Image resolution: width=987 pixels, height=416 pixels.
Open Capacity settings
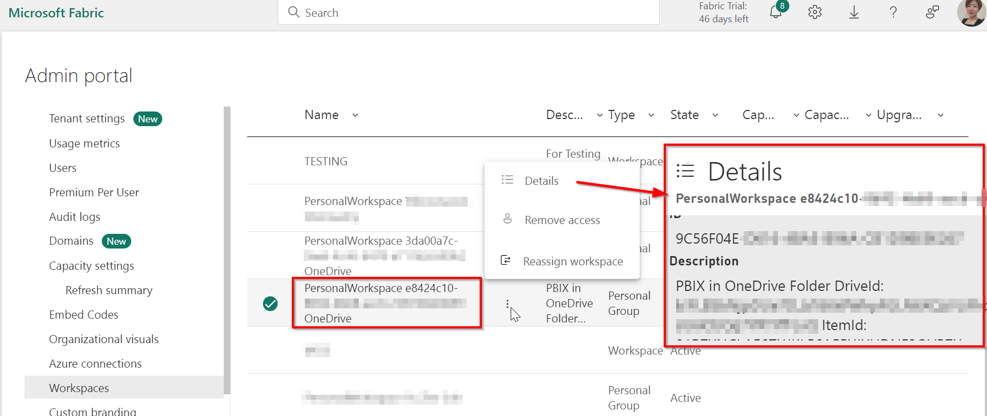[91, 266]
